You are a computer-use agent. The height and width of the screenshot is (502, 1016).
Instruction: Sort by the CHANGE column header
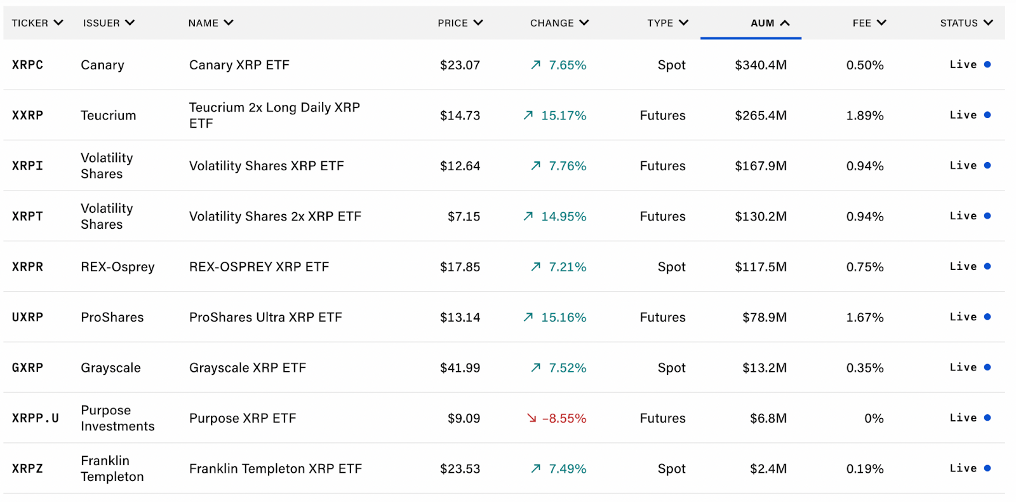(x=559, y=23)
